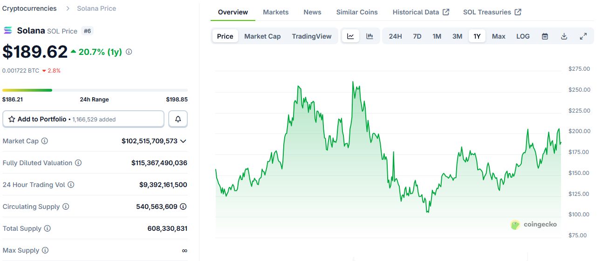This screenshot has width=602, height=261.
Task: Set chart range to Max
Action: [x=499, y=36]
